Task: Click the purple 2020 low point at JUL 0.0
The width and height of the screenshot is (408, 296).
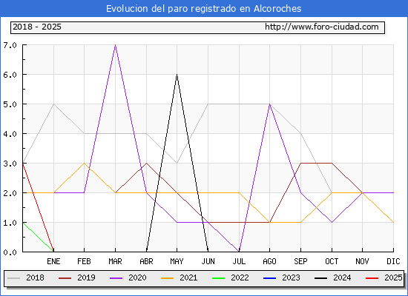Action: (239, 252)
